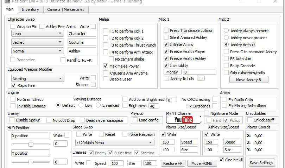Expand the Nothing weapon modifier dropdown
This screenshot has height=168, width=285.
click(38, 78)
